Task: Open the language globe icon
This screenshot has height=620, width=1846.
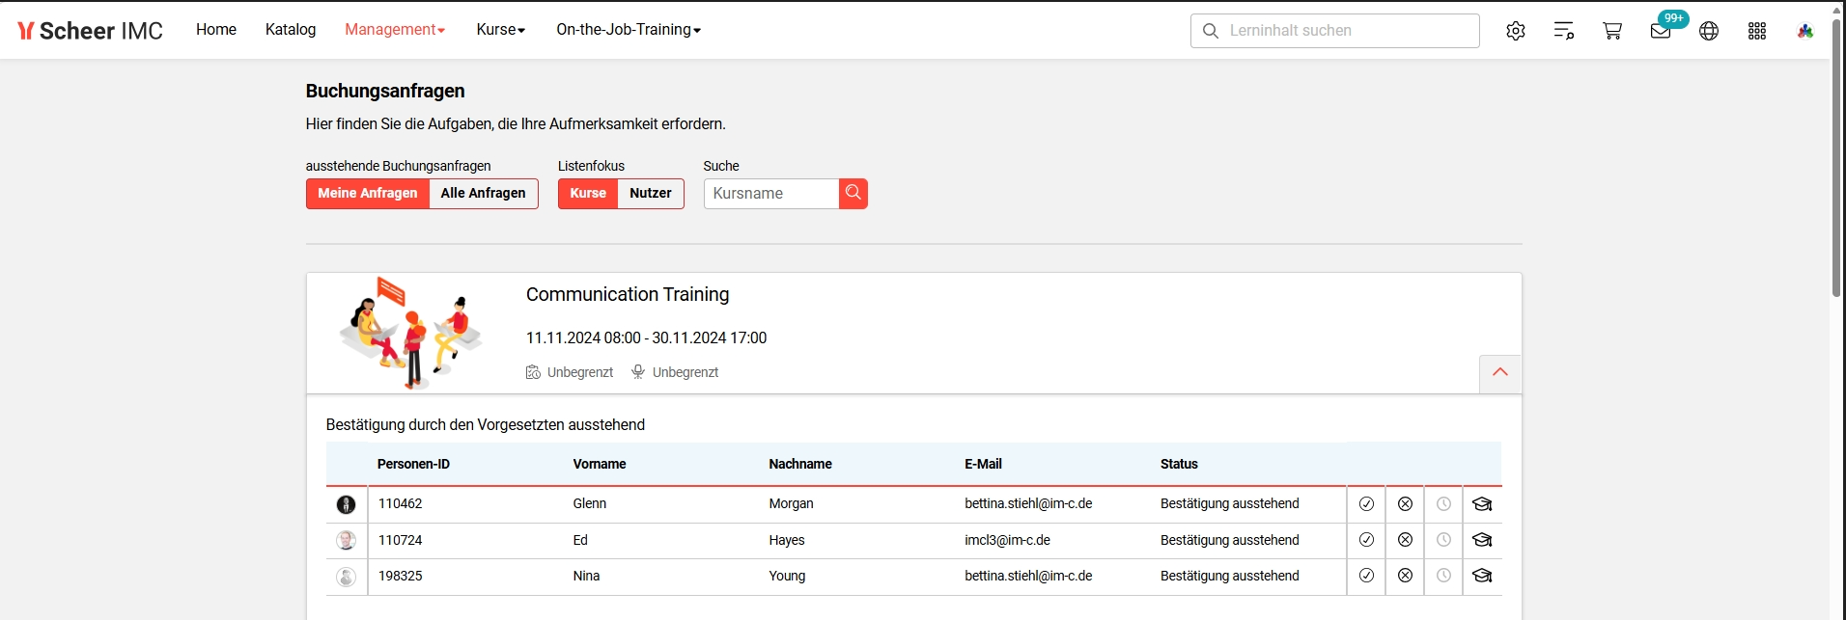Action: pos(1709,31)
